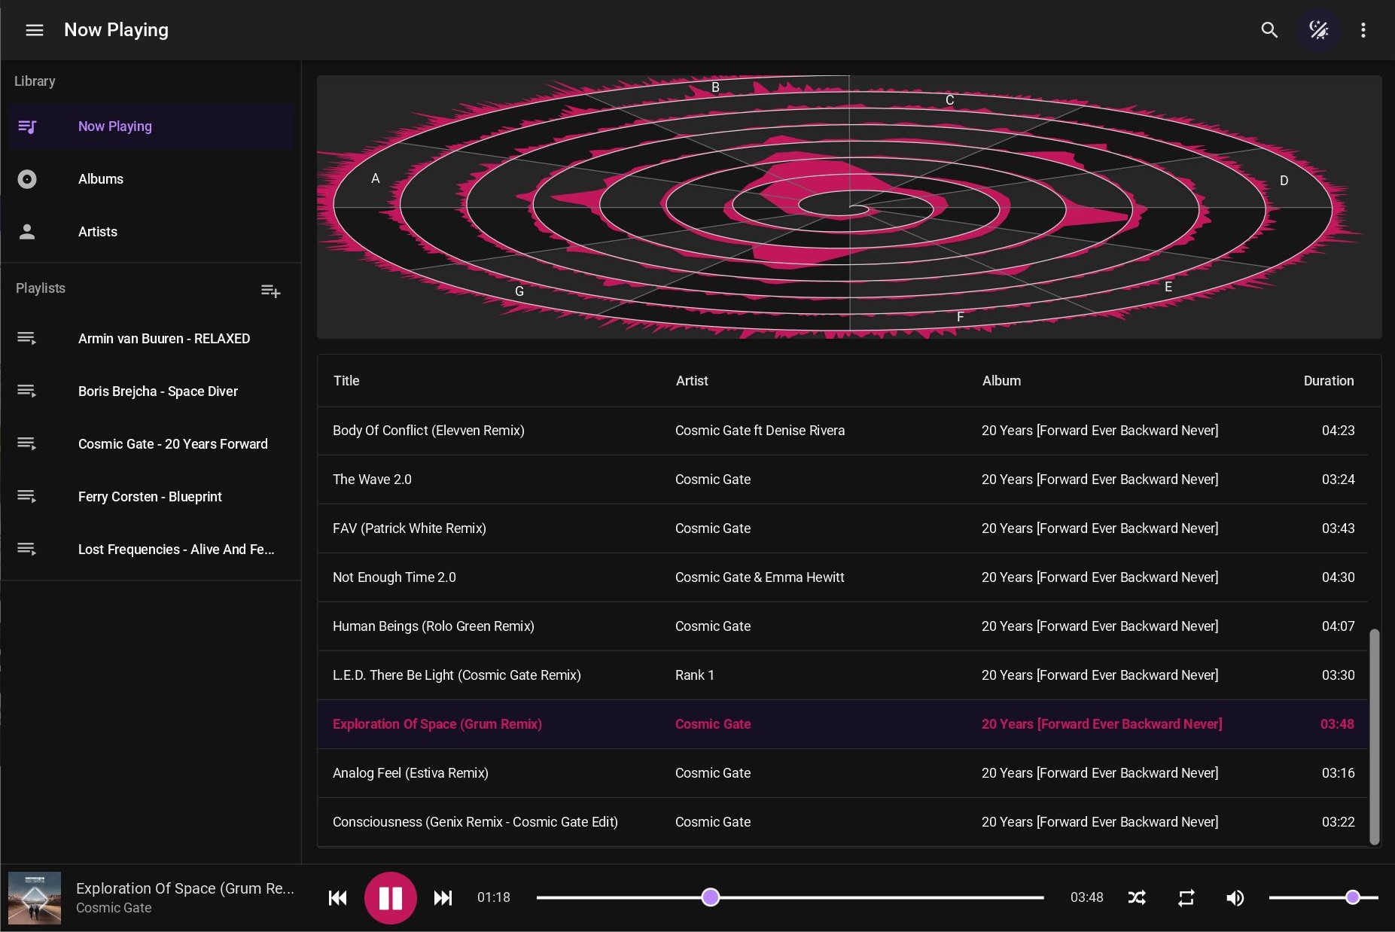Image resolution: width=1395 pixels, height=932 pixels.
Task: Click the 01:18 elapsed time label
Action: (494, 897)
